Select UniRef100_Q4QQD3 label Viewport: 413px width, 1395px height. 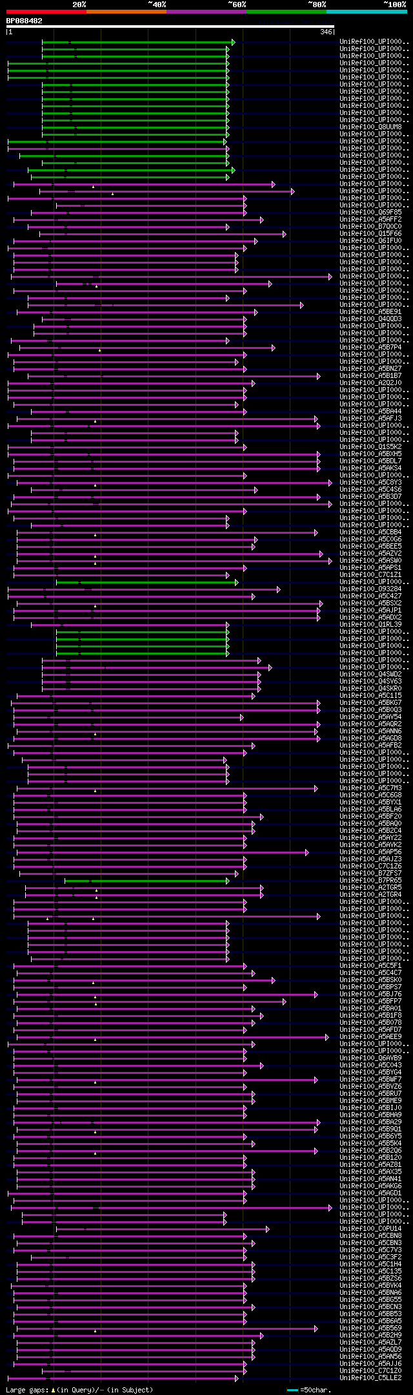point(370,319)
